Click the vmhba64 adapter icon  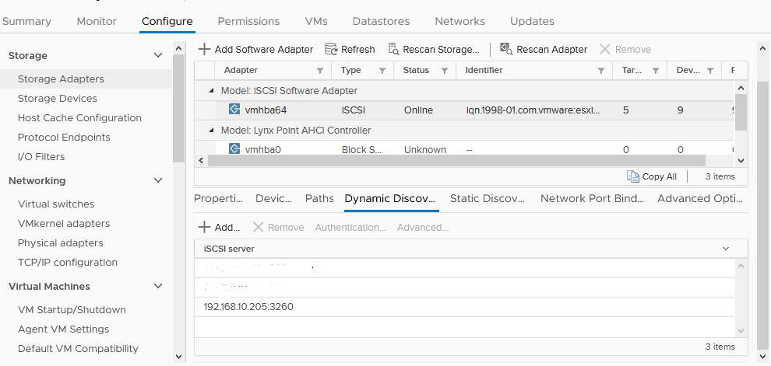click(x=234, y=110)
